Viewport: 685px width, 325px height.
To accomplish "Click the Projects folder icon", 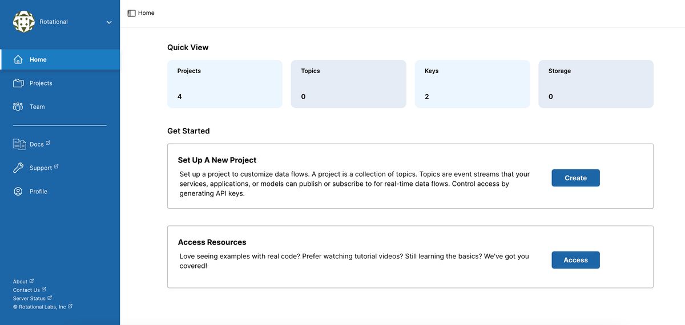I will click(x=18, y=83).
